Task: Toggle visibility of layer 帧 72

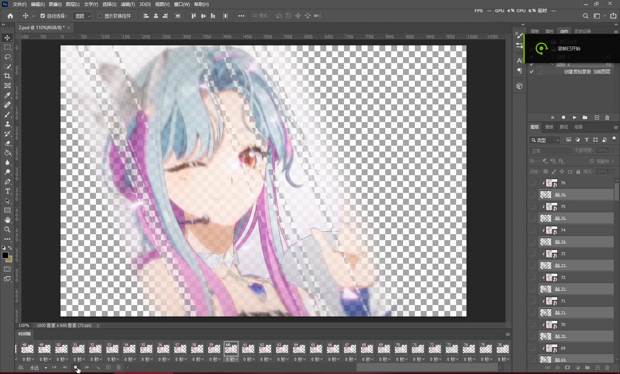Action: 533,289
